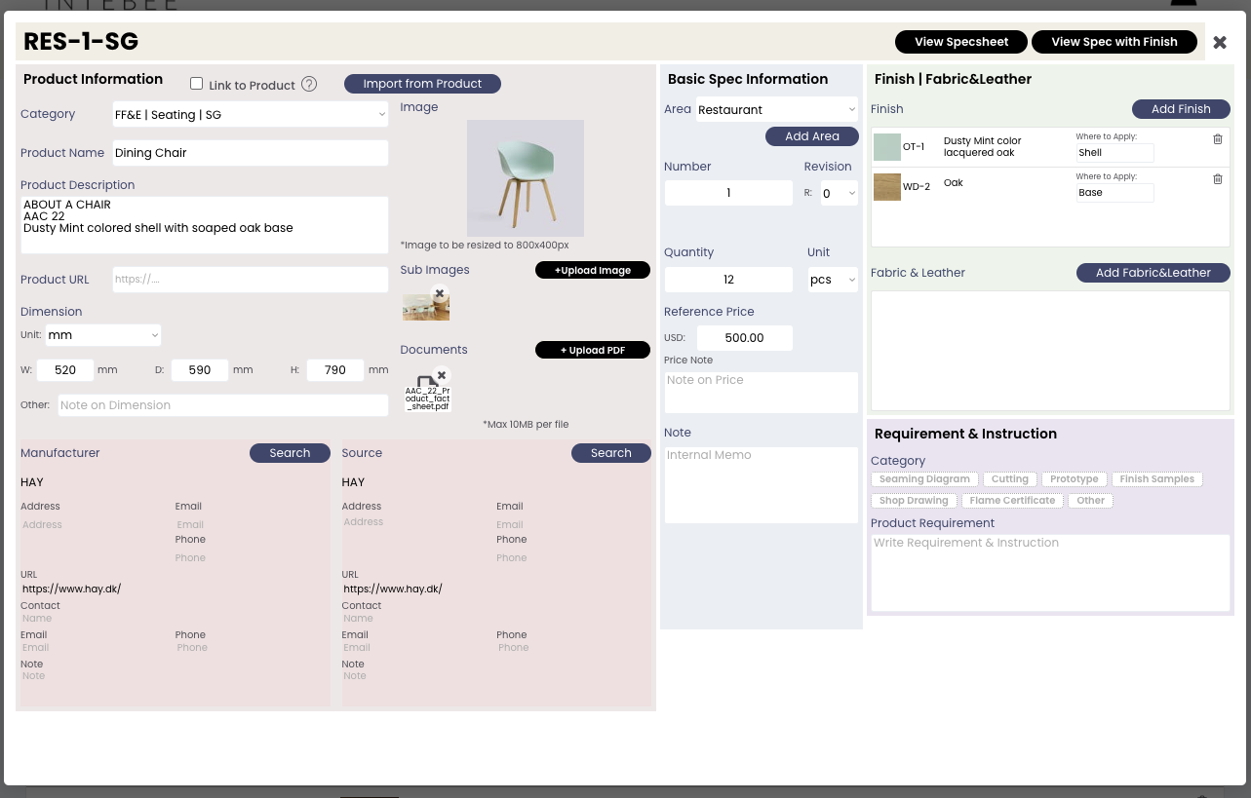Search for a Manufacturer
This screenshot has height=798, width=1251.
click(290, 453)
